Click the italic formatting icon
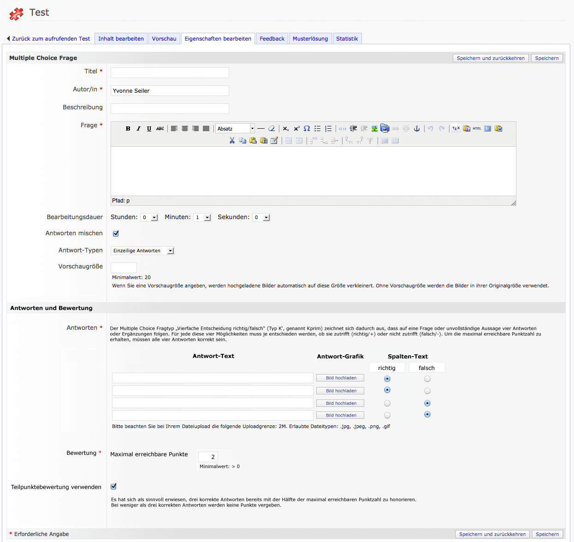Screen dimensions: 574x542 click(x=138, y=129)
